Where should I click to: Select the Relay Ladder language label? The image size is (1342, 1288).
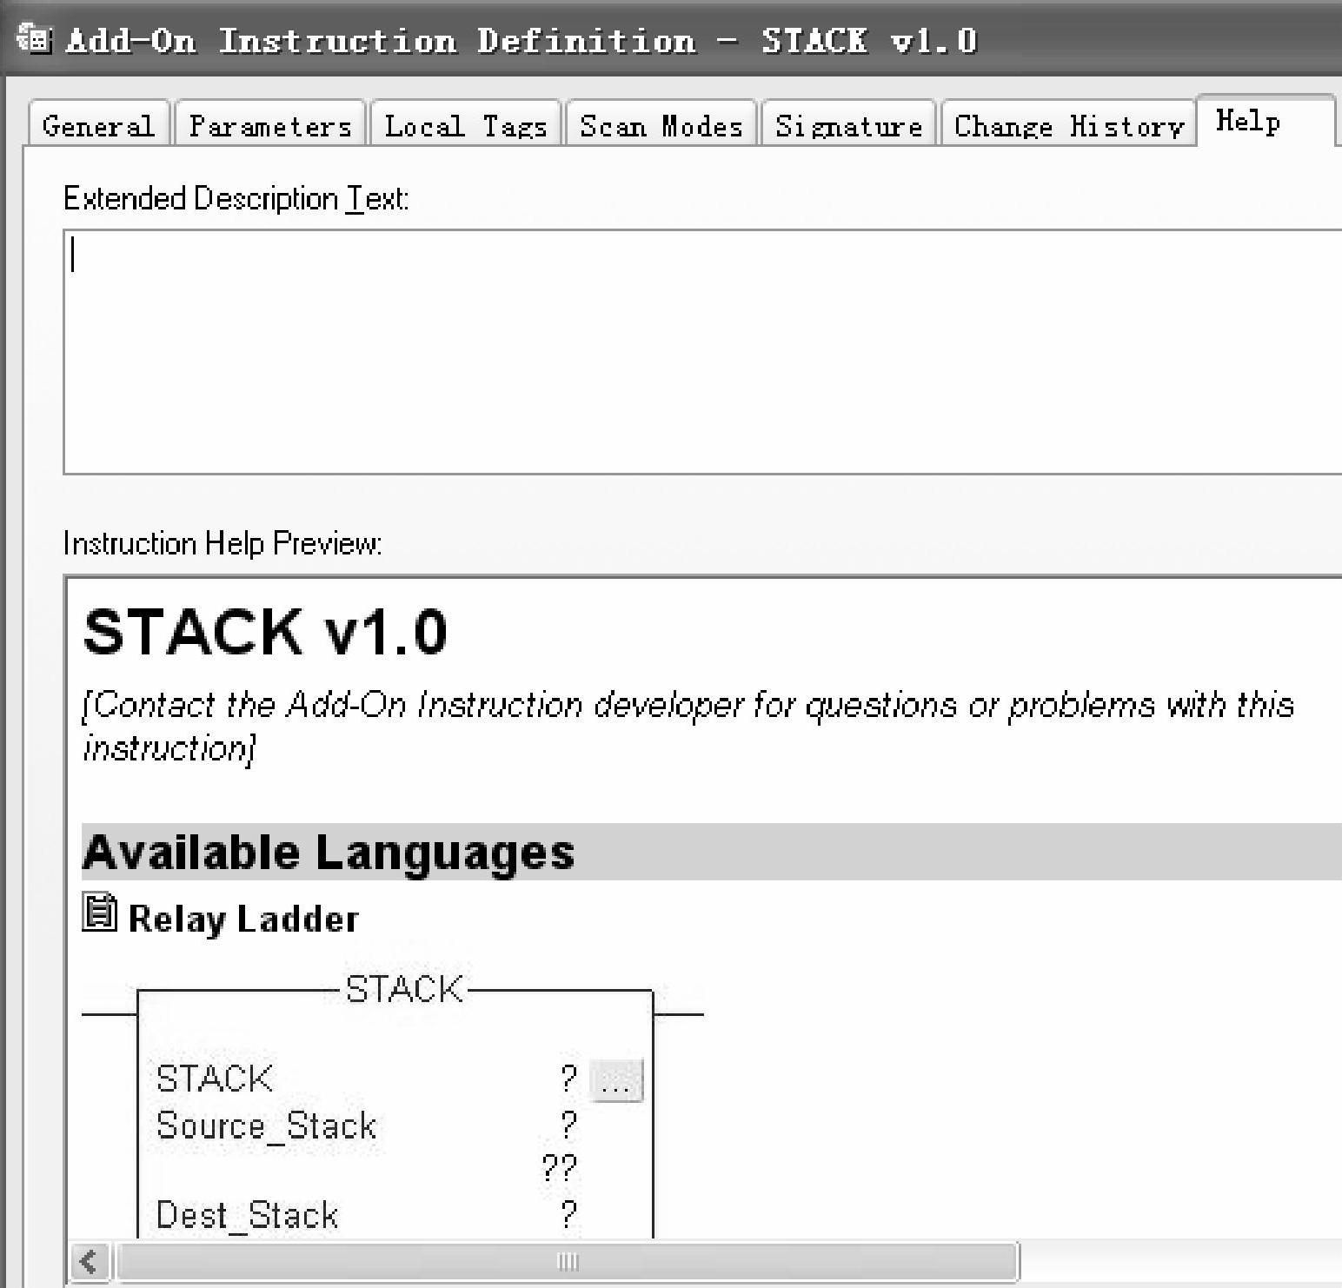[243, 920]
